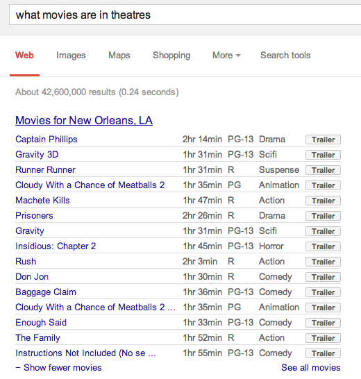Open the Gravity (non-3D) movie link
This screenshot has height=379, width=361.
[30, 231]
